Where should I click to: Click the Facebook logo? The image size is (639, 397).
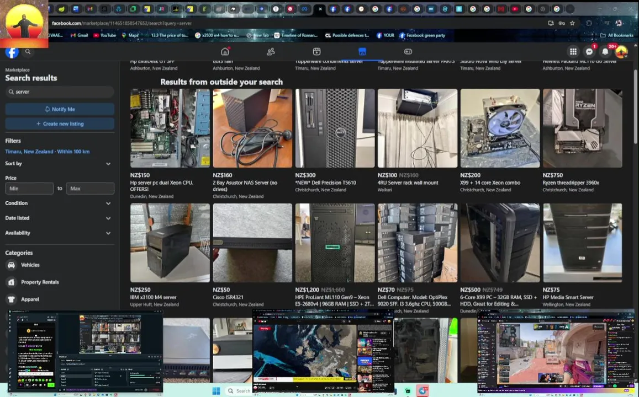(x=12, y=52)
